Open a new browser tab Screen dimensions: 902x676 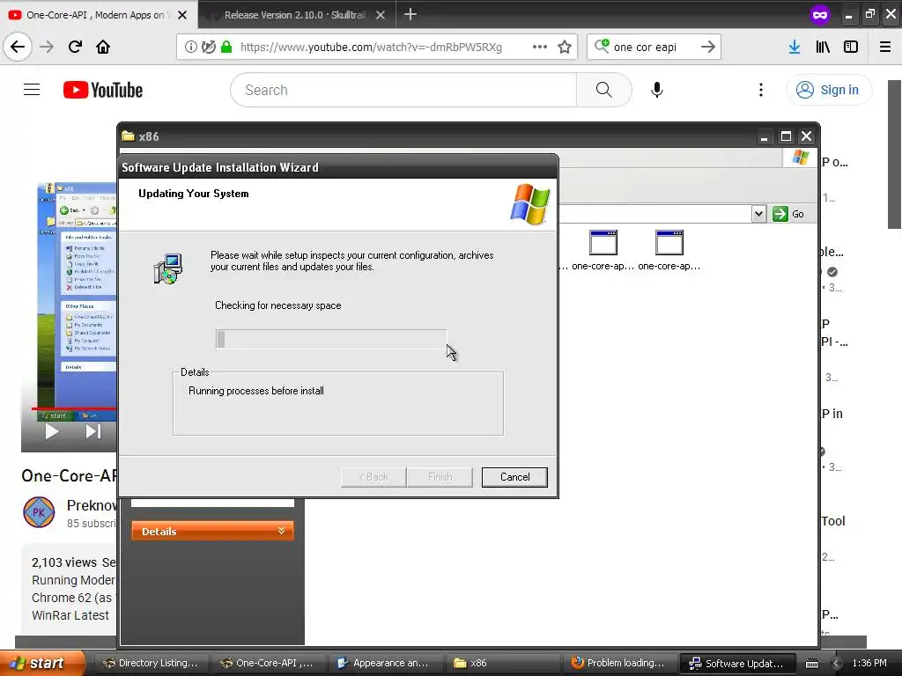[410, 14]
